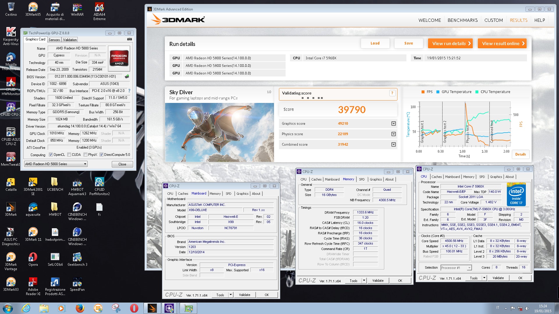Switch to Validation tab in GPU-Z

(70, 40)
